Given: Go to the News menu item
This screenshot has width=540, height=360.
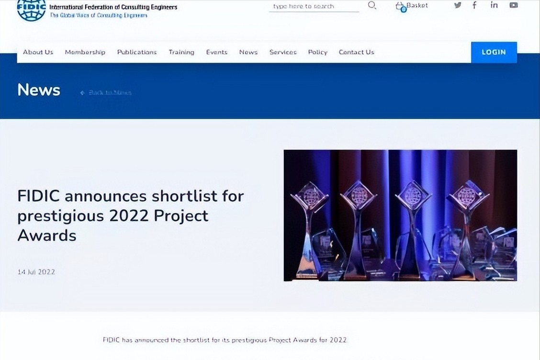Looking at the screenshot, I should [248, 52].
